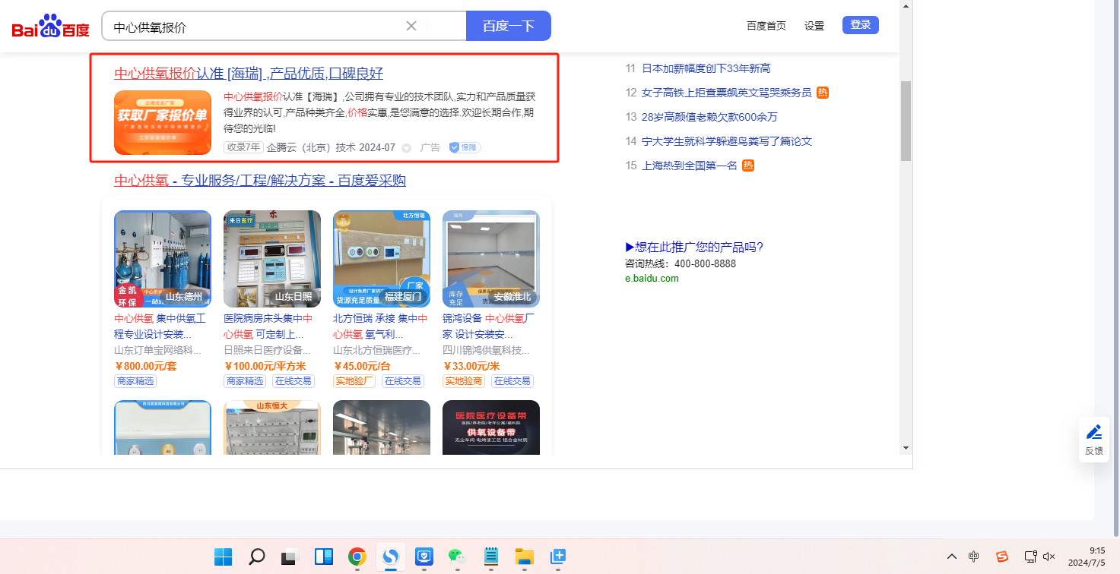Viewport: 1120px width, 574px height.
Task: Open the 设置 settings menu
Action: pos(814,26)
